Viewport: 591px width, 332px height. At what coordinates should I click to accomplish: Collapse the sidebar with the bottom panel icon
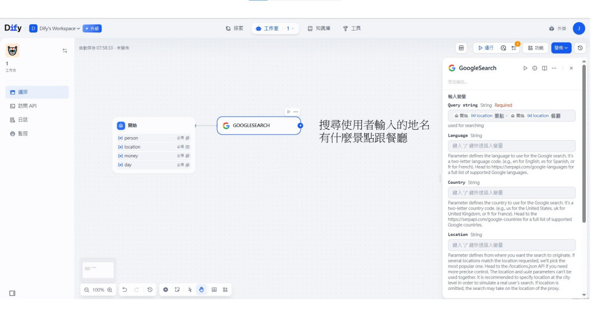pos(12,293)
